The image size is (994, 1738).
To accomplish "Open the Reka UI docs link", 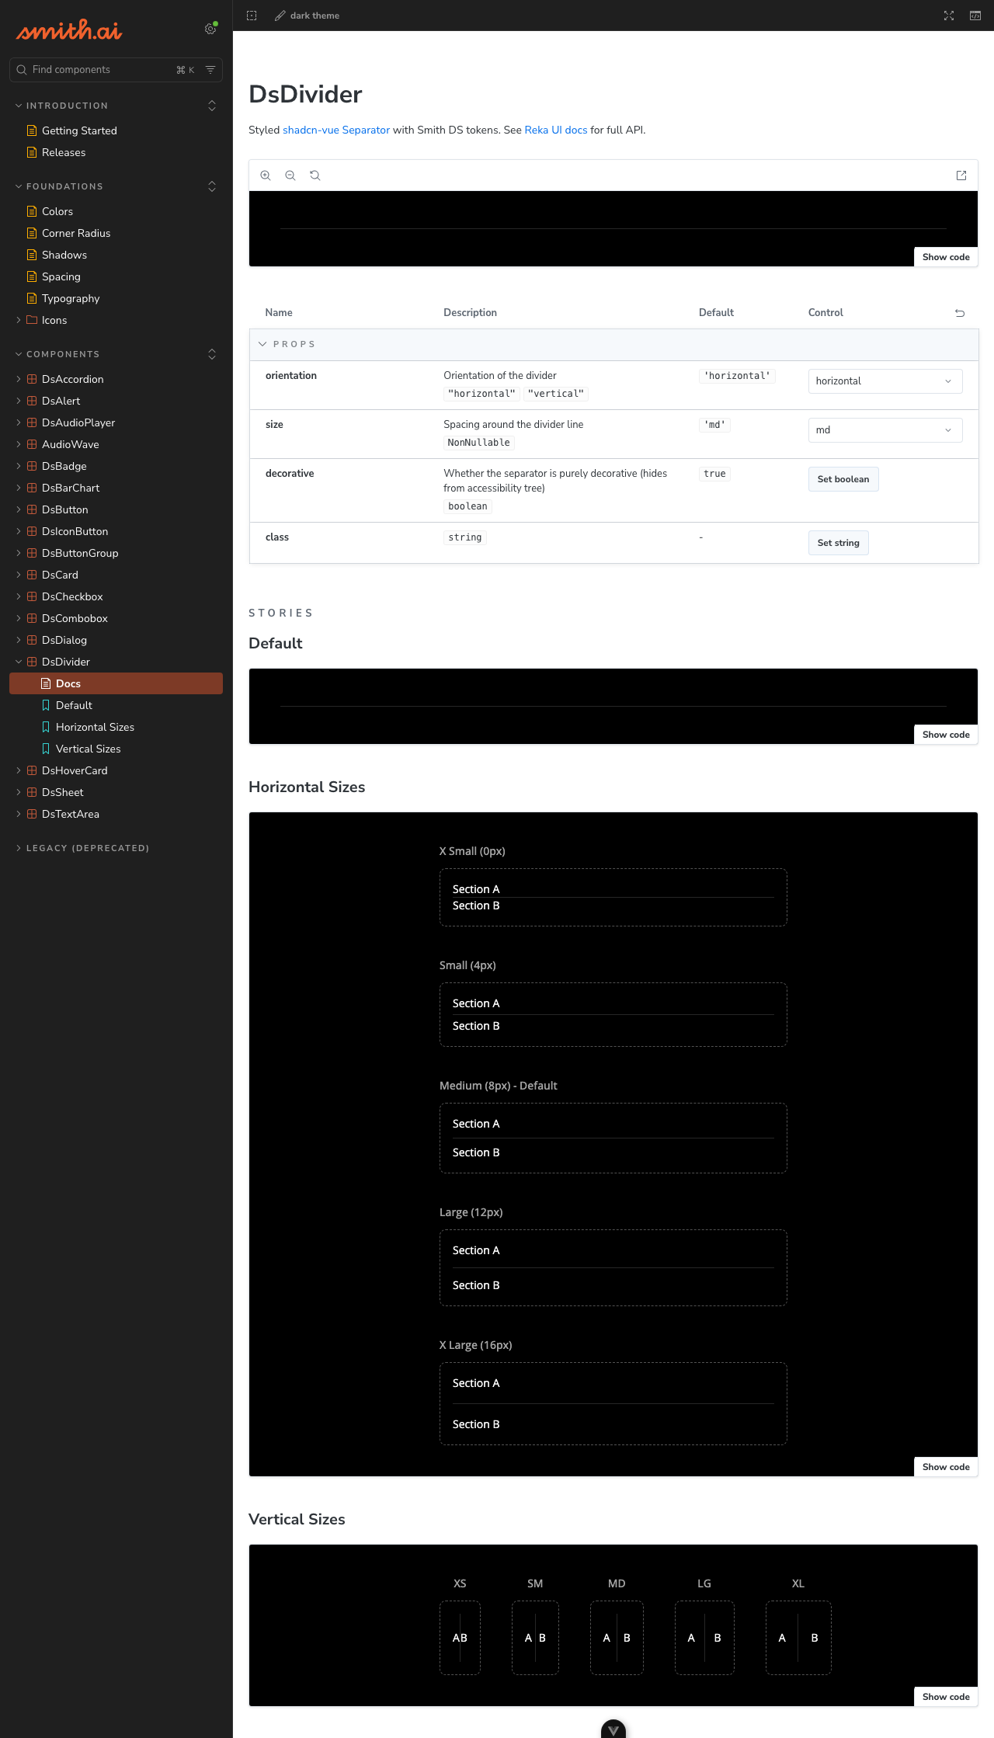I will point(556,130).
